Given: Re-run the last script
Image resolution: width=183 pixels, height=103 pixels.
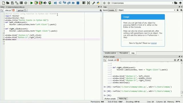Looking at the screenshot, I should (x=50, y=3).
